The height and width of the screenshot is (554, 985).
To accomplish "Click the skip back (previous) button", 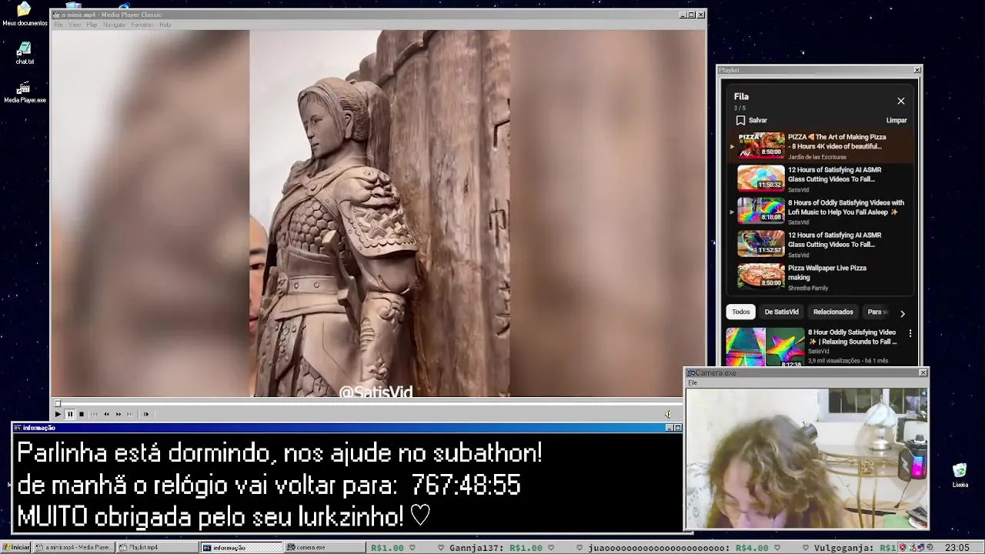I will pyautogui.click(x=95, y=414).
